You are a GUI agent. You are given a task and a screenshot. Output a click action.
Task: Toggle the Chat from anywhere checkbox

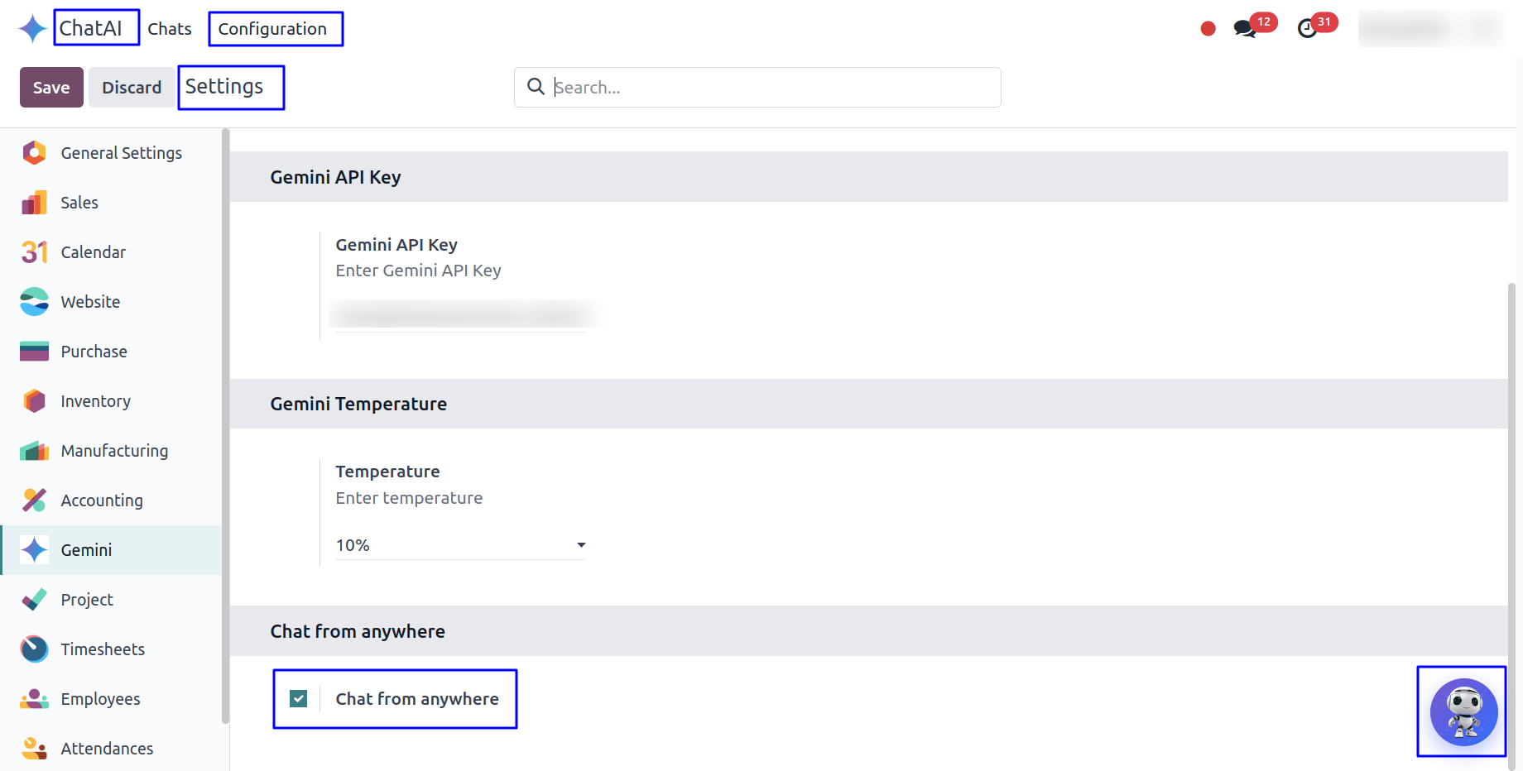pyautogui.click(x=299, y=699)
